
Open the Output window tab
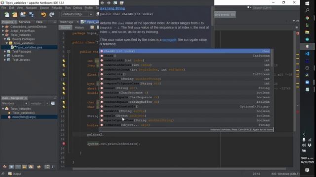pyautogui.click(x=15, y=174)
